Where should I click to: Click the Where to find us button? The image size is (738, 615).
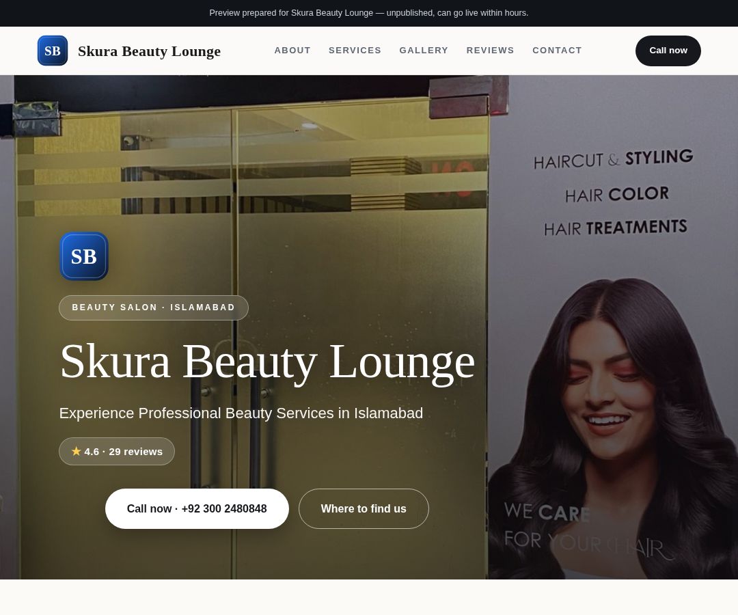(364, 508)
